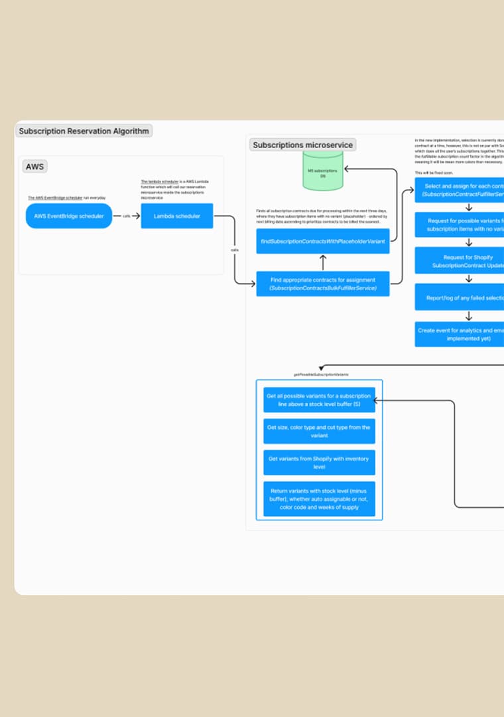
Task: Select the findSubscriptionContractsWithPlaceholderVariant box
Action: [x=322, y=241]
